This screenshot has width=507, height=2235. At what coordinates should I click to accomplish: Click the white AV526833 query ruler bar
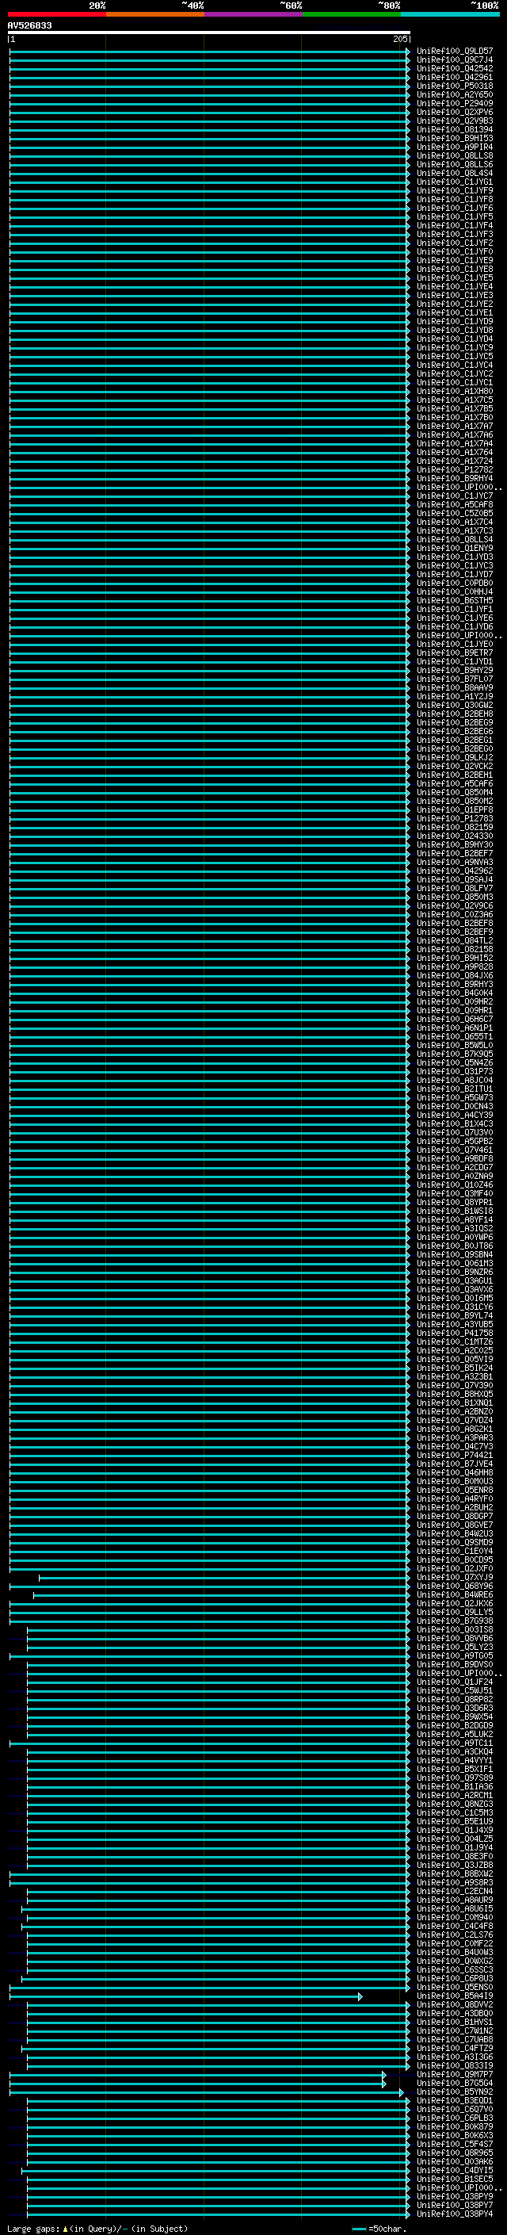tap(209, 32)
